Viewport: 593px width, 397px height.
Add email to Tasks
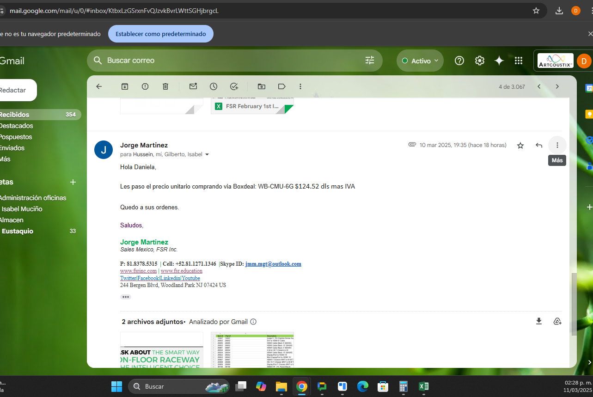234,86
